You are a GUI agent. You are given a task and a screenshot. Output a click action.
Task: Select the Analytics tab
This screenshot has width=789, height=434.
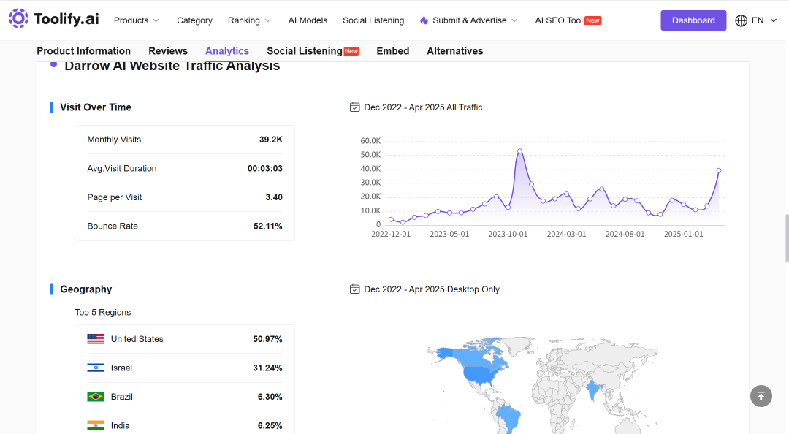click(x=227, y=51)
